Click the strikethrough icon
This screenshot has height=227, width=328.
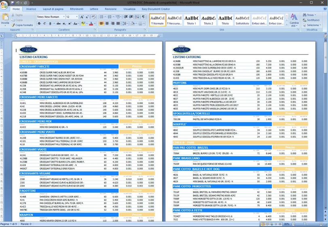pyautogui.click(x=58, y=24)
